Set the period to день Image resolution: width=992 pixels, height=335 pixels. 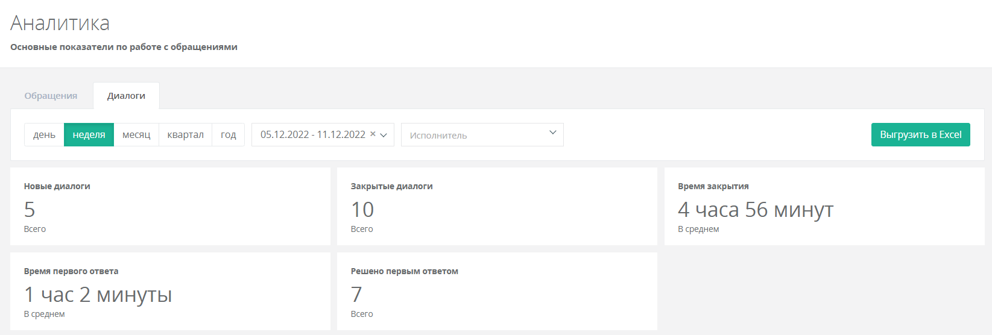(44, 135)
